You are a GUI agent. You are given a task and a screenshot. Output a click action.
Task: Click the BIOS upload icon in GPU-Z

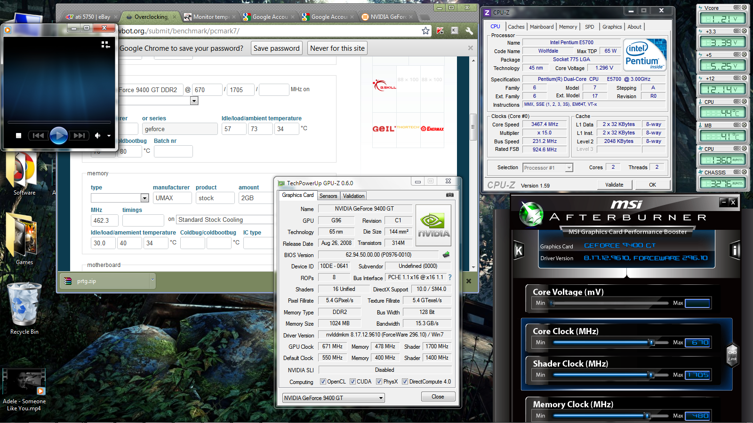446,255
